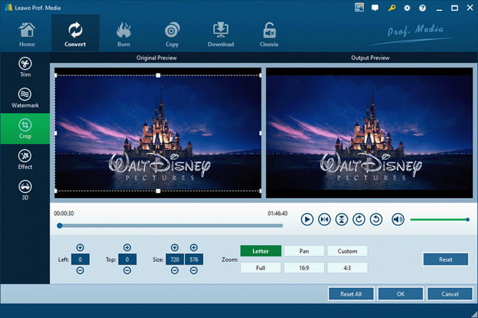Play the video preview

point(307,219)
